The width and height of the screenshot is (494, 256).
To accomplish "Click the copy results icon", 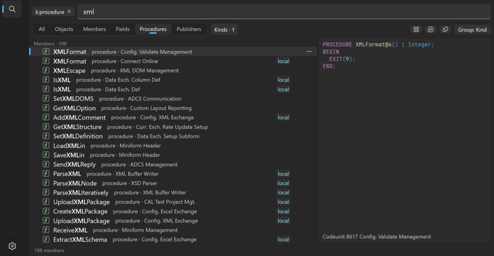I will point(446,30).
